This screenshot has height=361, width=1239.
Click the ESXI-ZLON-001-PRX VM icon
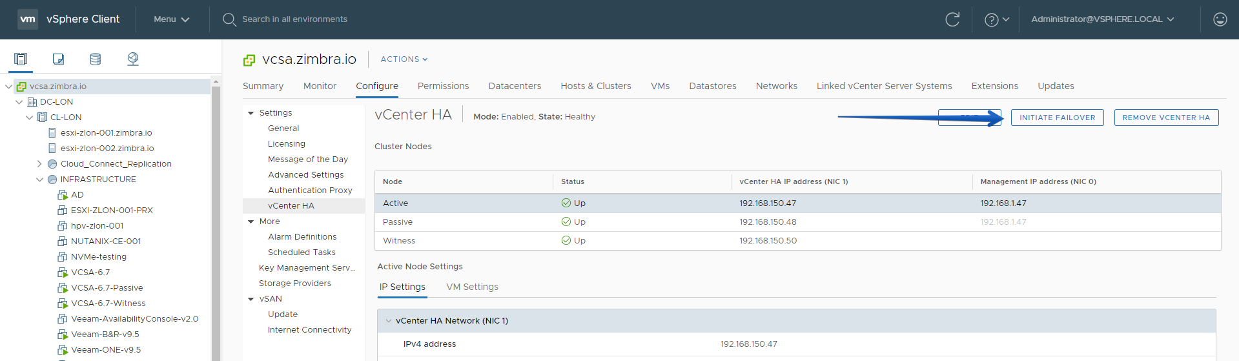(63, 211)
